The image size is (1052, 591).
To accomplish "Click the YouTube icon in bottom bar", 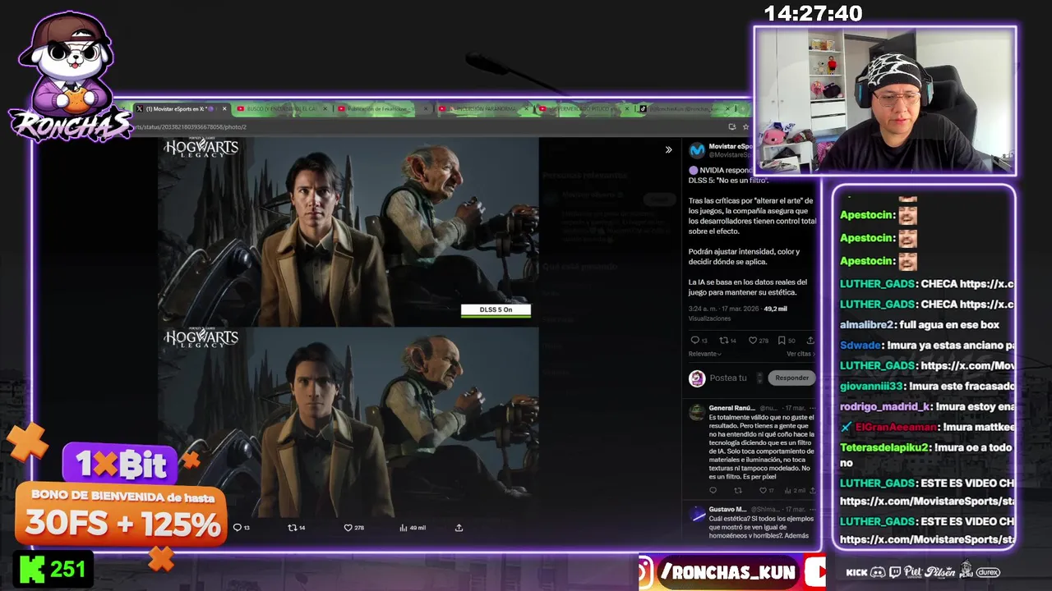I will tap(815, 572).
